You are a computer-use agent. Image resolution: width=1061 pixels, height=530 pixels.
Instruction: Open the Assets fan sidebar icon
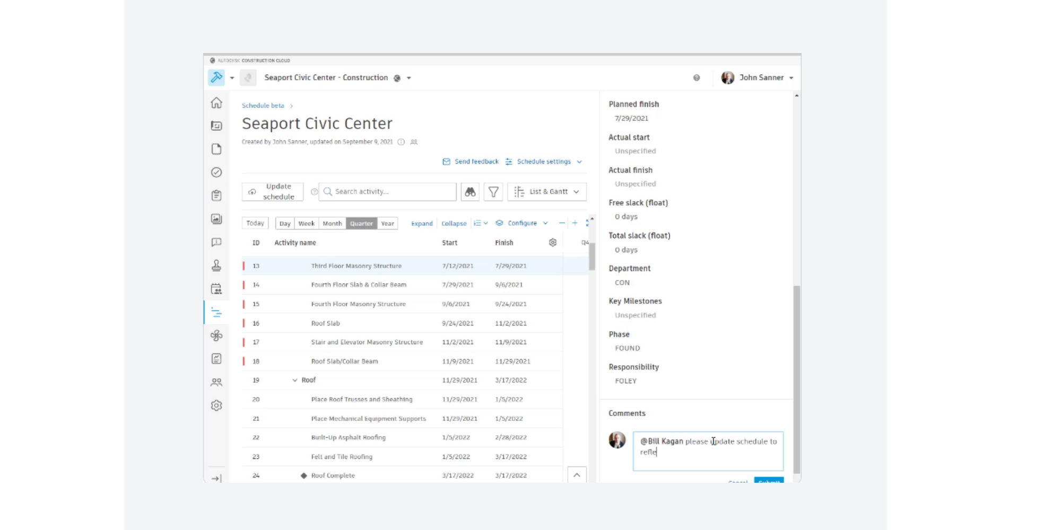tap(216, 335)
